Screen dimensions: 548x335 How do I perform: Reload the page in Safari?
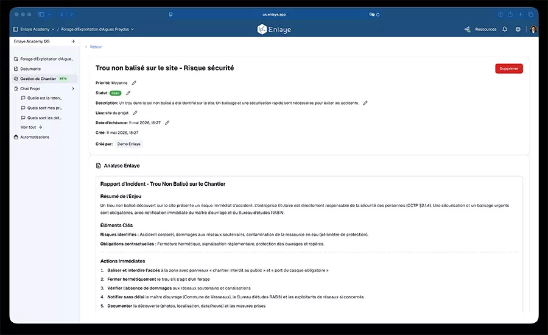(x=378, y=15)
